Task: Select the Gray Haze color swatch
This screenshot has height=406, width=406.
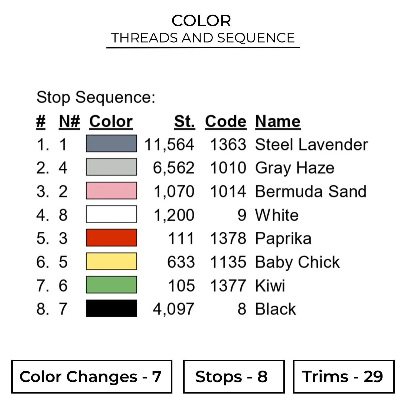Action: [x=111, y=167]
